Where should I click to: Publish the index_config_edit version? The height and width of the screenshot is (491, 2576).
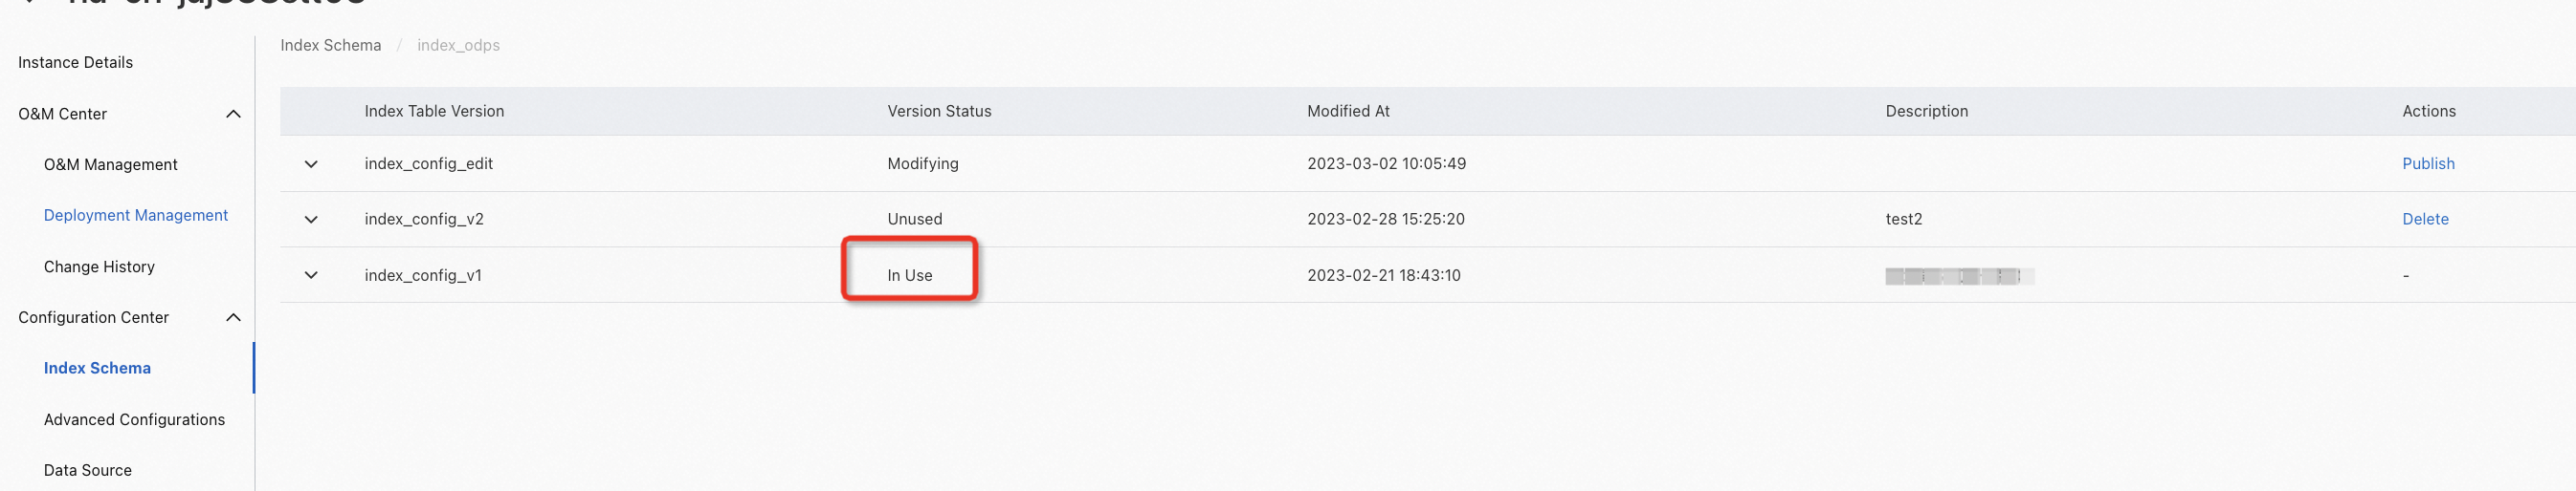(x=2427, y=163)
